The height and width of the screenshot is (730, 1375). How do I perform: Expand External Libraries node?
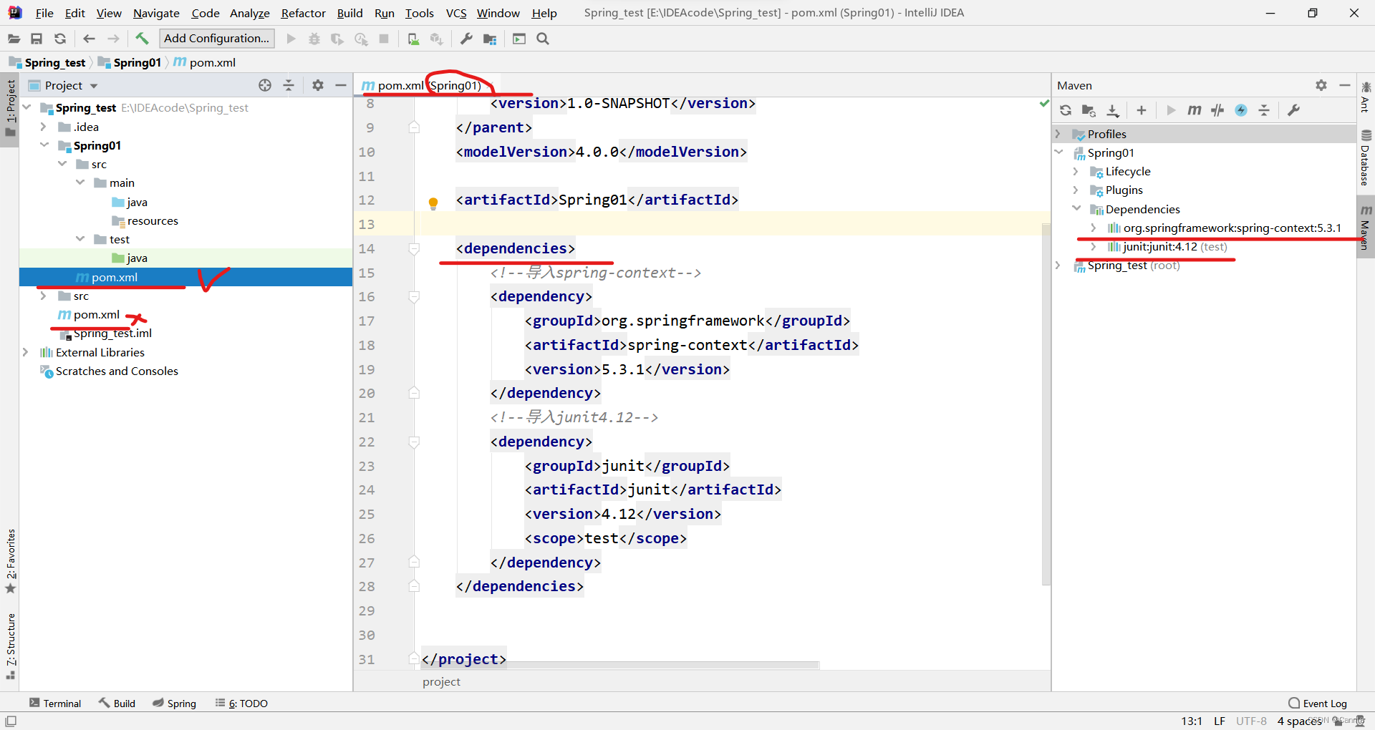click(x=26, y=352)
